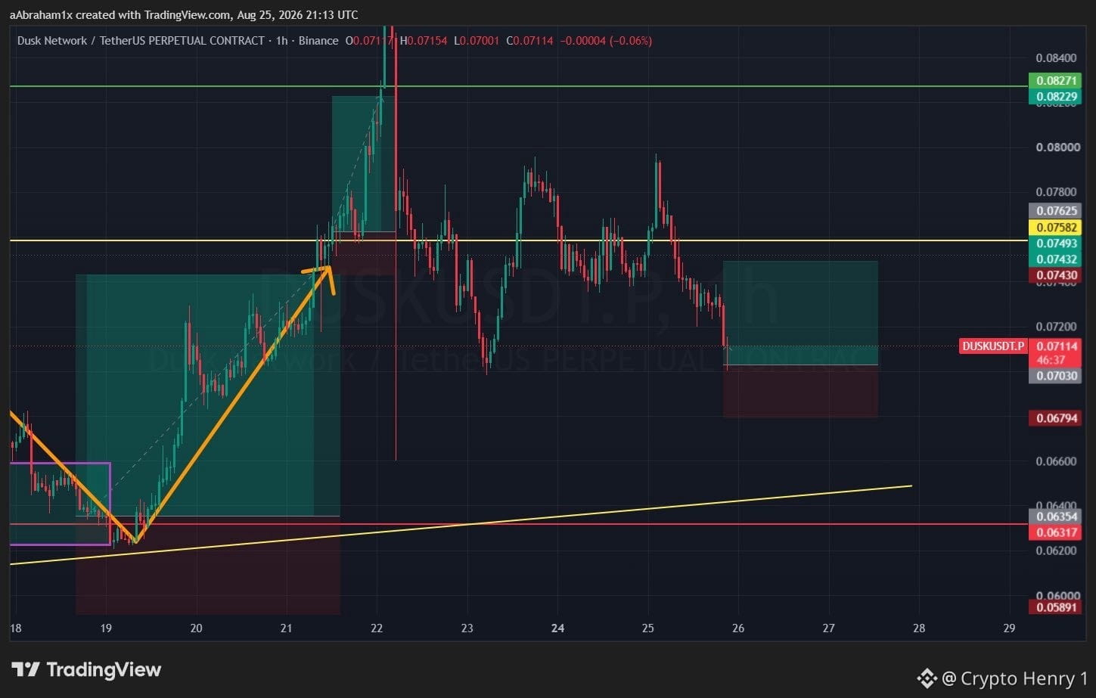The image size is (1096, 698).
Task: Click the Binance logo beside Crypto Henry 1
Action: click(x=927, y=678)
